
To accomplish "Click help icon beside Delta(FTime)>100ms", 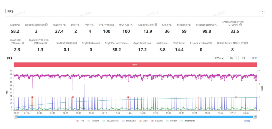I will tap(246, 43).
